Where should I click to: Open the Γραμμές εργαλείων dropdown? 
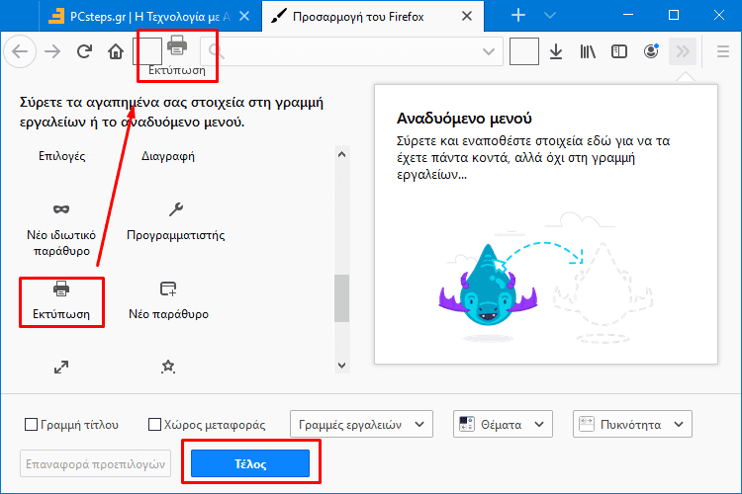tap(361, 424)
